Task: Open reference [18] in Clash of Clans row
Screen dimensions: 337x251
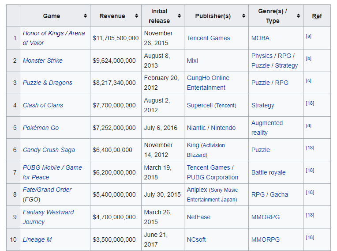Action: (310, 103)
